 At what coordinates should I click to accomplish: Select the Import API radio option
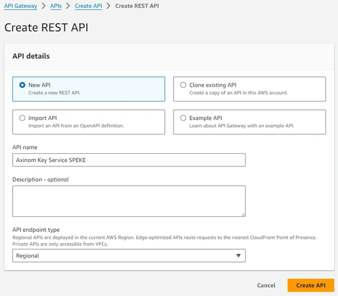click(23, 118)
